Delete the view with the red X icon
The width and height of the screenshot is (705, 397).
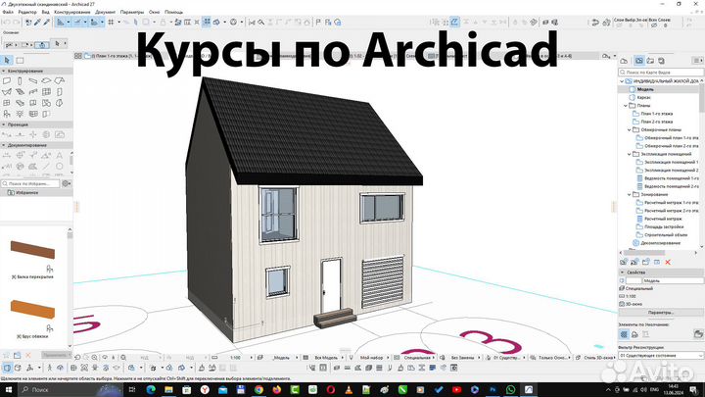(668, 262)
